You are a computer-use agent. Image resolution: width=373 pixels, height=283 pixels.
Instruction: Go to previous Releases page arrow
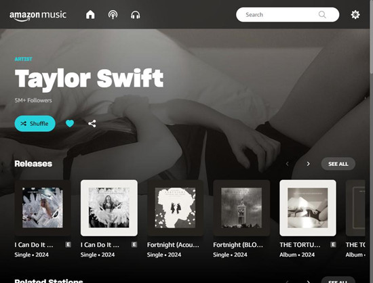pyautogui.click(x=287, y=164)
